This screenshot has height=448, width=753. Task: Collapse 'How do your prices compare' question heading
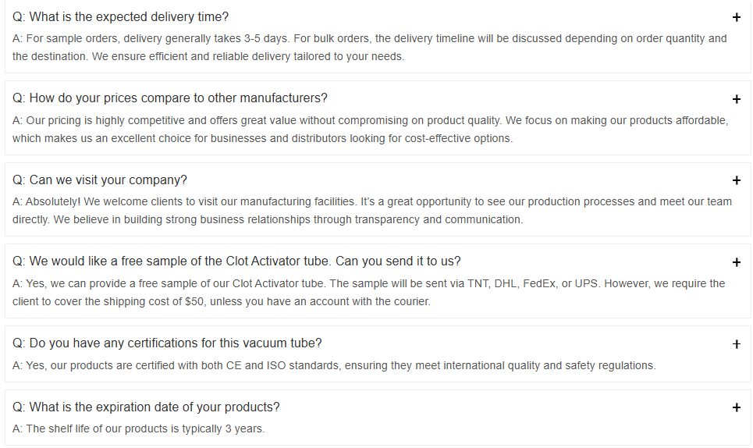170,98
